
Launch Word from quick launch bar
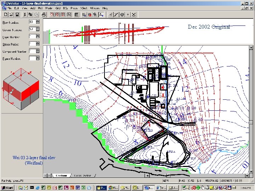click(78, 188)
